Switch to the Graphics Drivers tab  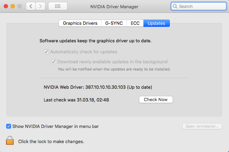pos(80,23)
